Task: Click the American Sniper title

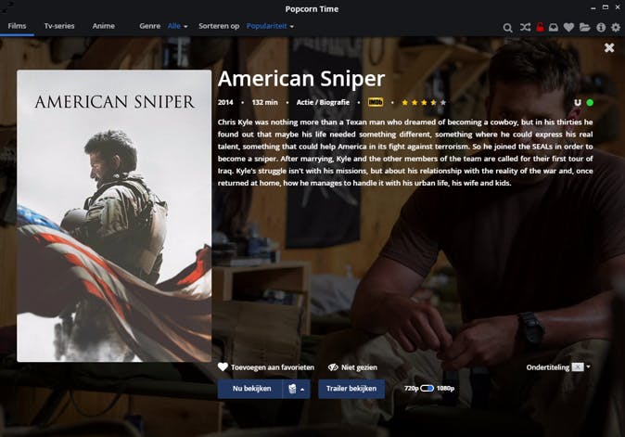Action: pyautogui.click(x=301, y=79)
